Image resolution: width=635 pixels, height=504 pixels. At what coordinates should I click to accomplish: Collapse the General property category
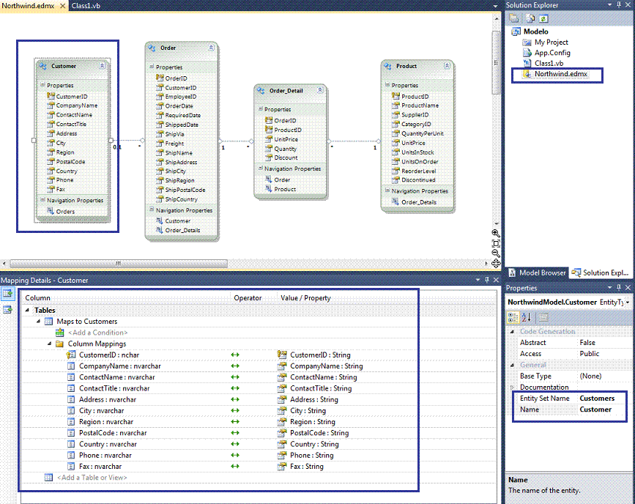click(x=512, y=365)
